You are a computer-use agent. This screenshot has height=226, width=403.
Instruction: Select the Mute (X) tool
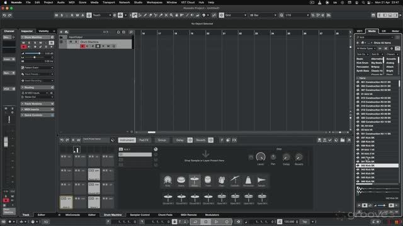[166, 15]
